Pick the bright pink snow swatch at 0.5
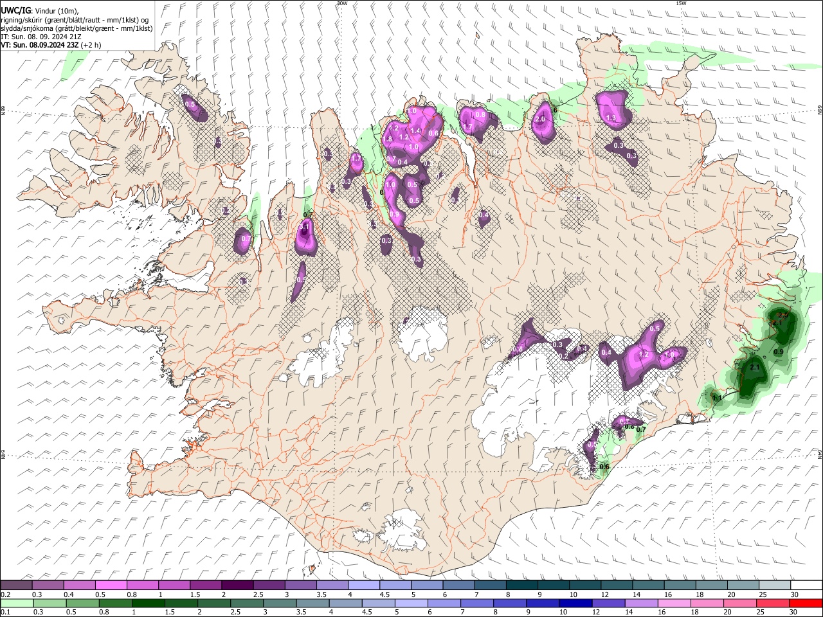The width and height of the screenshot is (823, 617). (111, 586)
